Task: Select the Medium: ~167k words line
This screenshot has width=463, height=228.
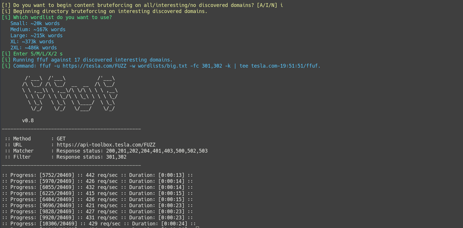Action: [38, 29]
